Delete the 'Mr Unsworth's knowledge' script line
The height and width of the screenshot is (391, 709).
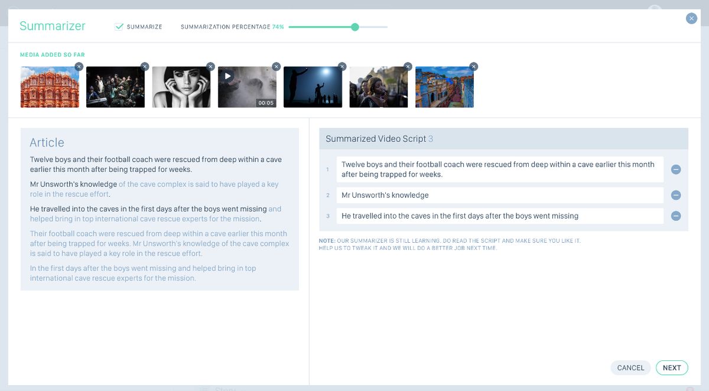coord(675,195)
